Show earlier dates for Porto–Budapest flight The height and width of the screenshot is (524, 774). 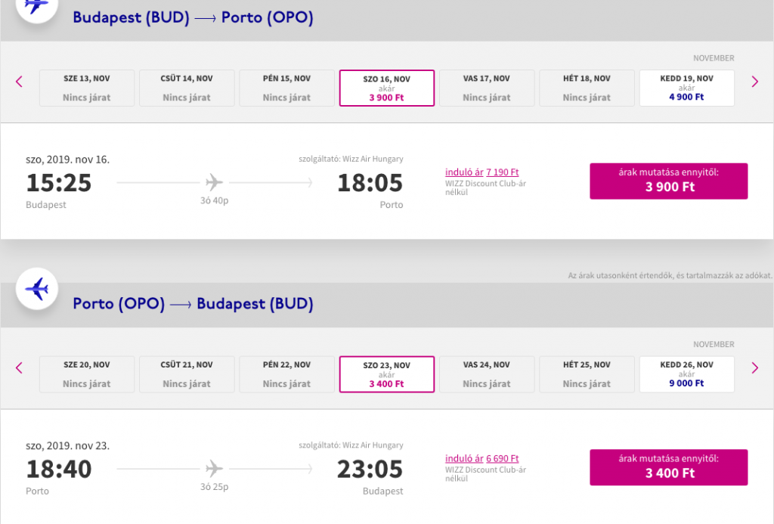pyautogui.click(x=19, y=368)
